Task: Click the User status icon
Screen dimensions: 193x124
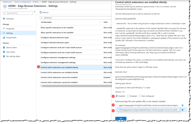Action: click(4, 52)
